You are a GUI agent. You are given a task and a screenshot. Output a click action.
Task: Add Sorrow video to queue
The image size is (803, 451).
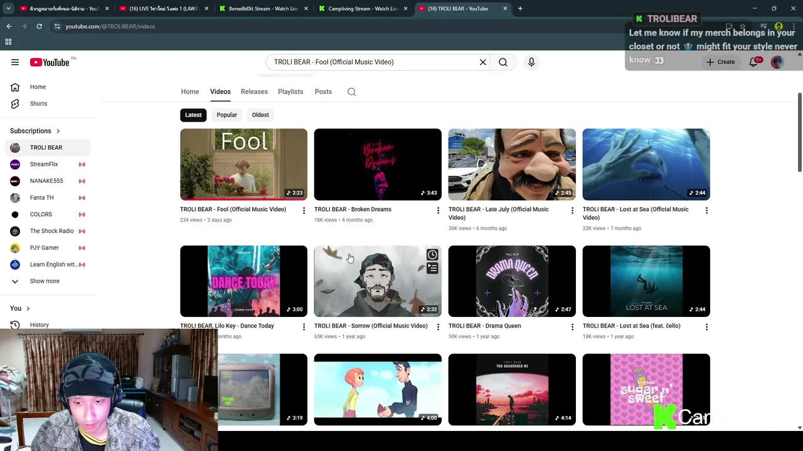432,269
